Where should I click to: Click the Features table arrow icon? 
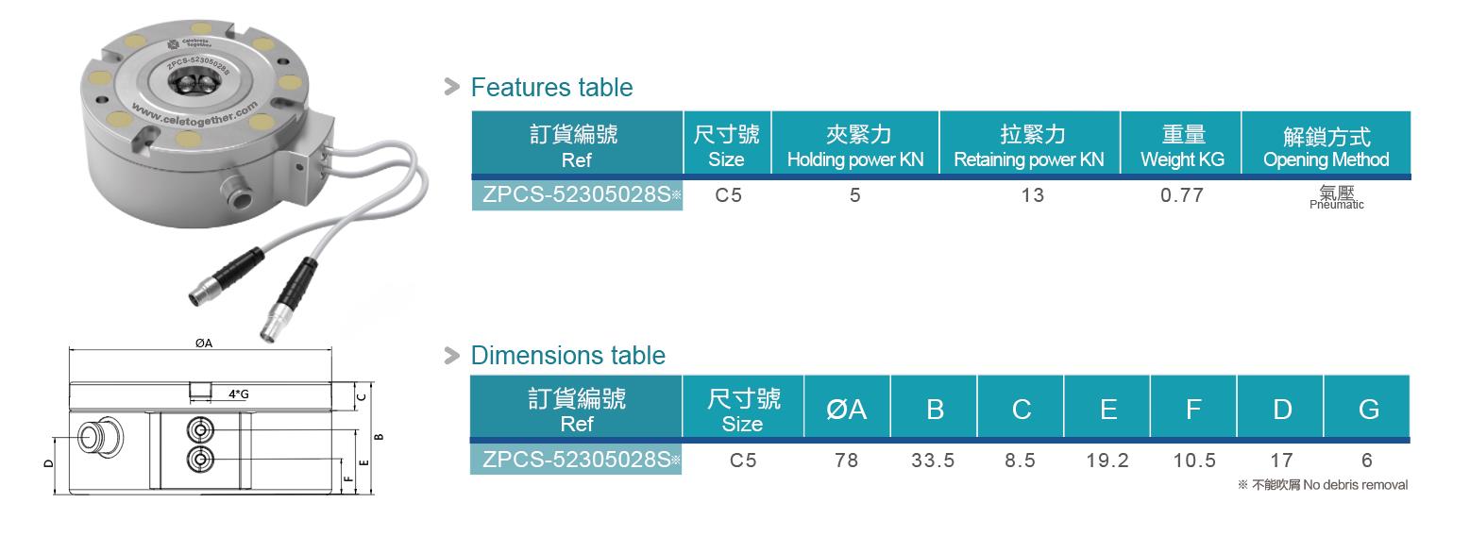click(452, 89)
